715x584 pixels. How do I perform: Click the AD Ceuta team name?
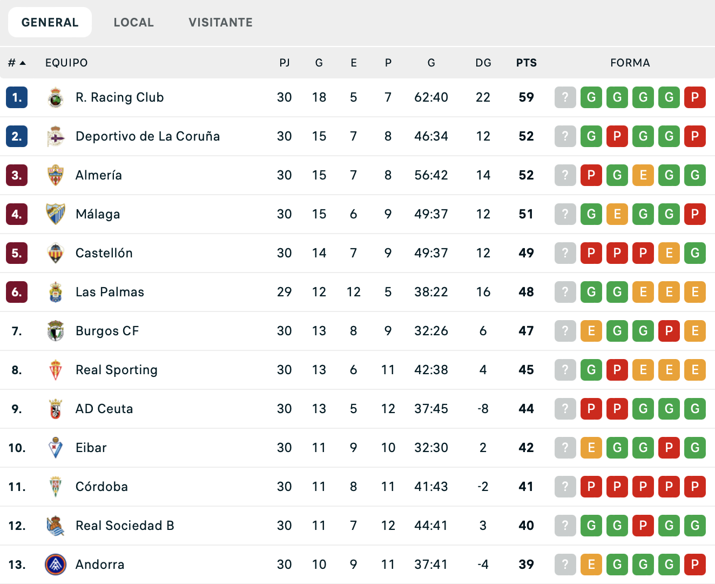104,409
